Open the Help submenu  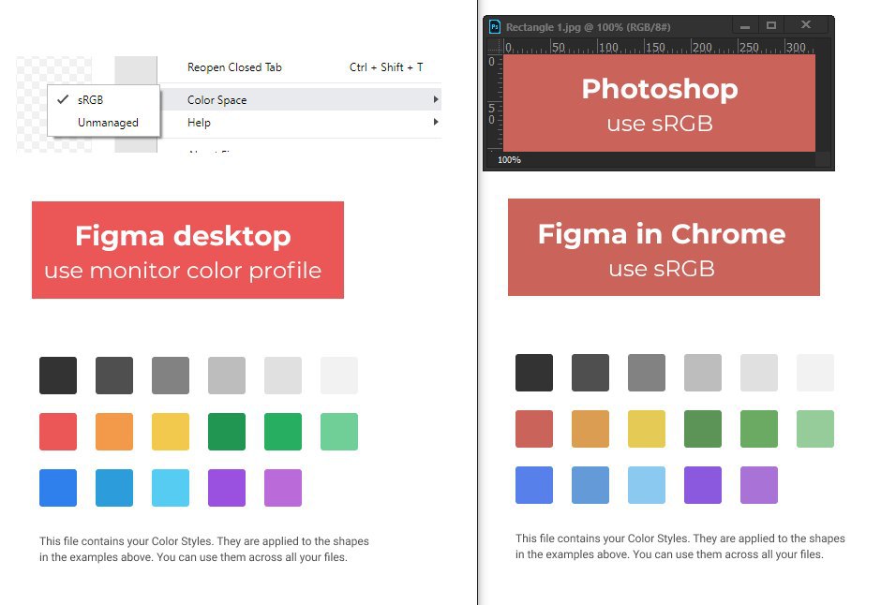tap(301, 122)
